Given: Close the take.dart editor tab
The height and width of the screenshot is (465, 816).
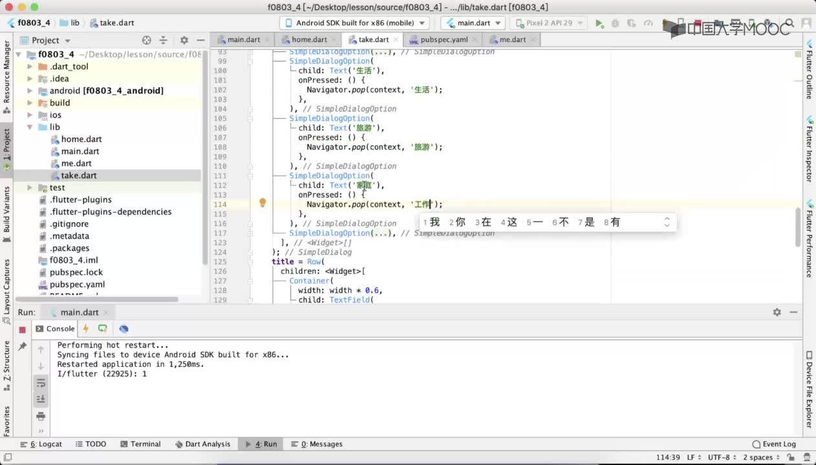Looking at the screenshot, I should coord(396,40).
